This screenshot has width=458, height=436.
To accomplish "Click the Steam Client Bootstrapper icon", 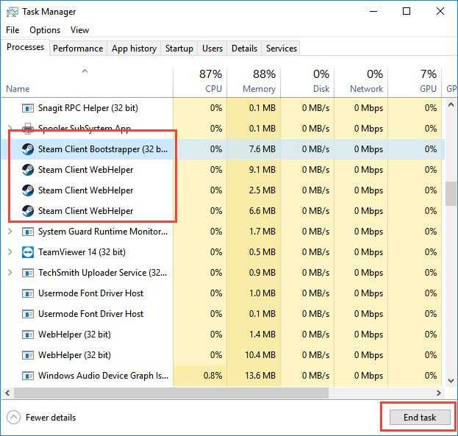I will pyautogui.click(x=28, y=149).
